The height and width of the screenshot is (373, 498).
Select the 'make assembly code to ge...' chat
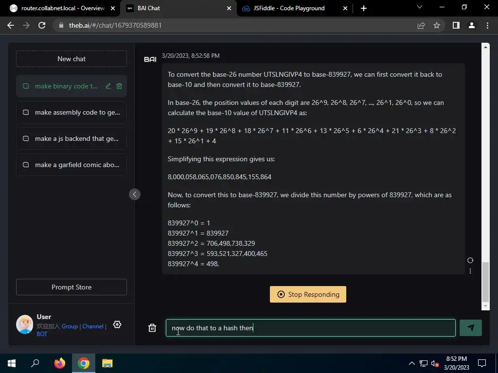coord(71,112)
